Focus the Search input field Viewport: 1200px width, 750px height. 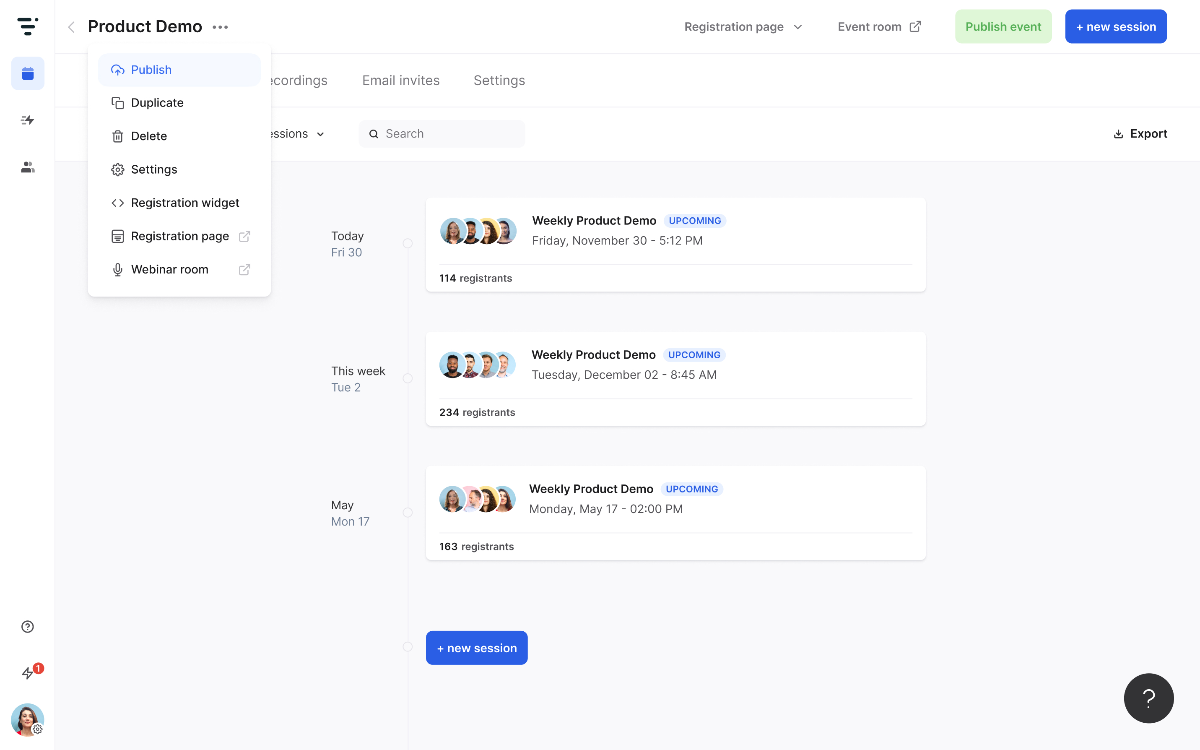tap(442, 134)
